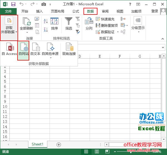The height and width of the screenshot is (155, 167).
Task: Expand the 全部刷新 dropdown arrow
Action: point(27,32)
